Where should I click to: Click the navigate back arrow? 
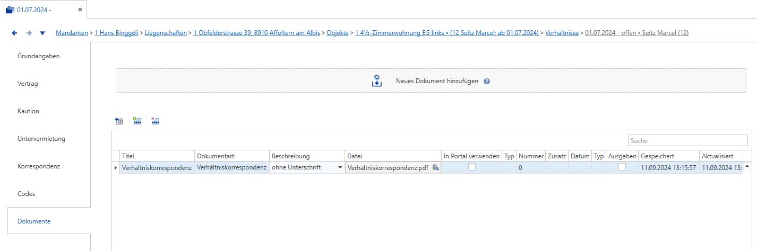point(15,33)
